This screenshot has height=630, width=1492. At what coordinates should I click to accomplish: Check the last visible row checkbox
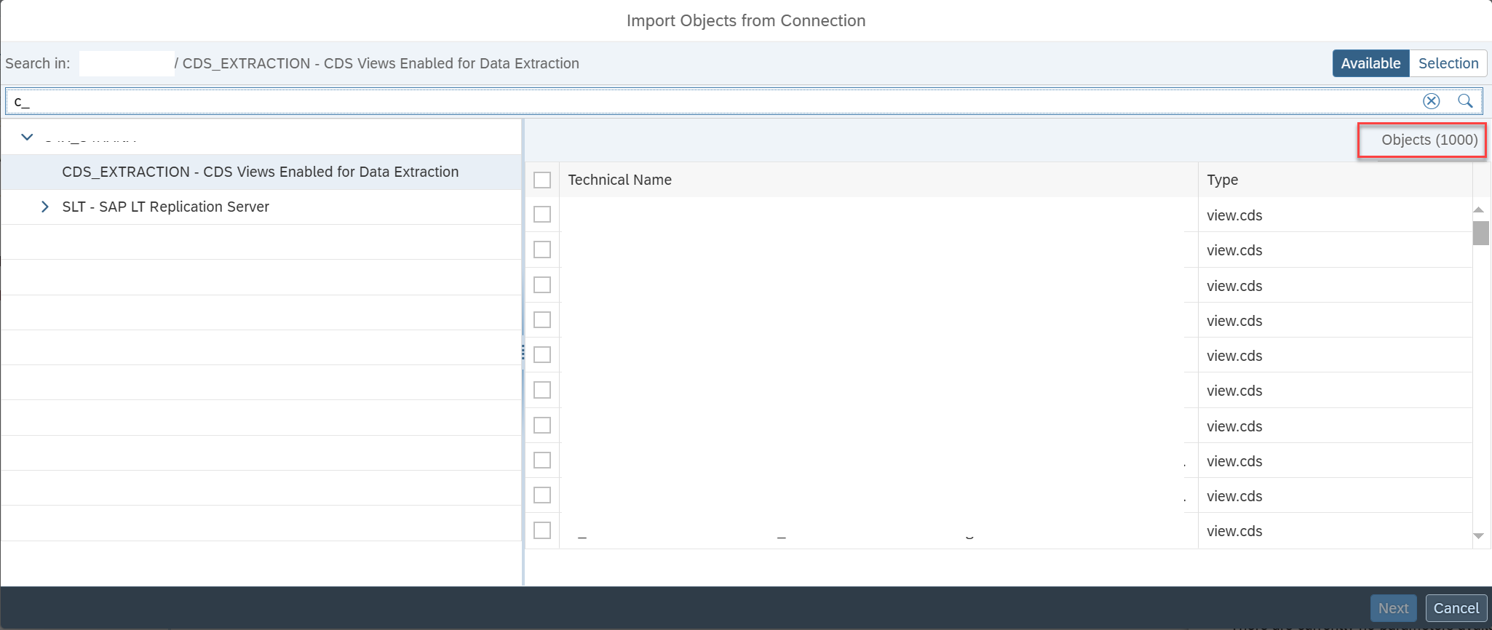[542, 530]
